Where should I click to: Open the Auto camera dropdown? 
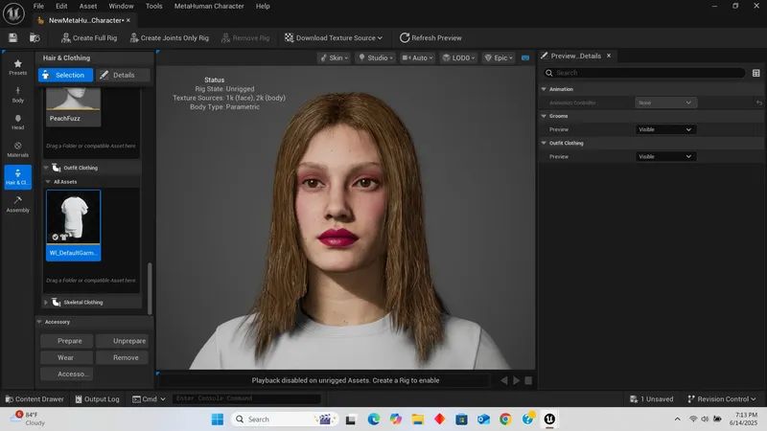(x=417, y=57)
